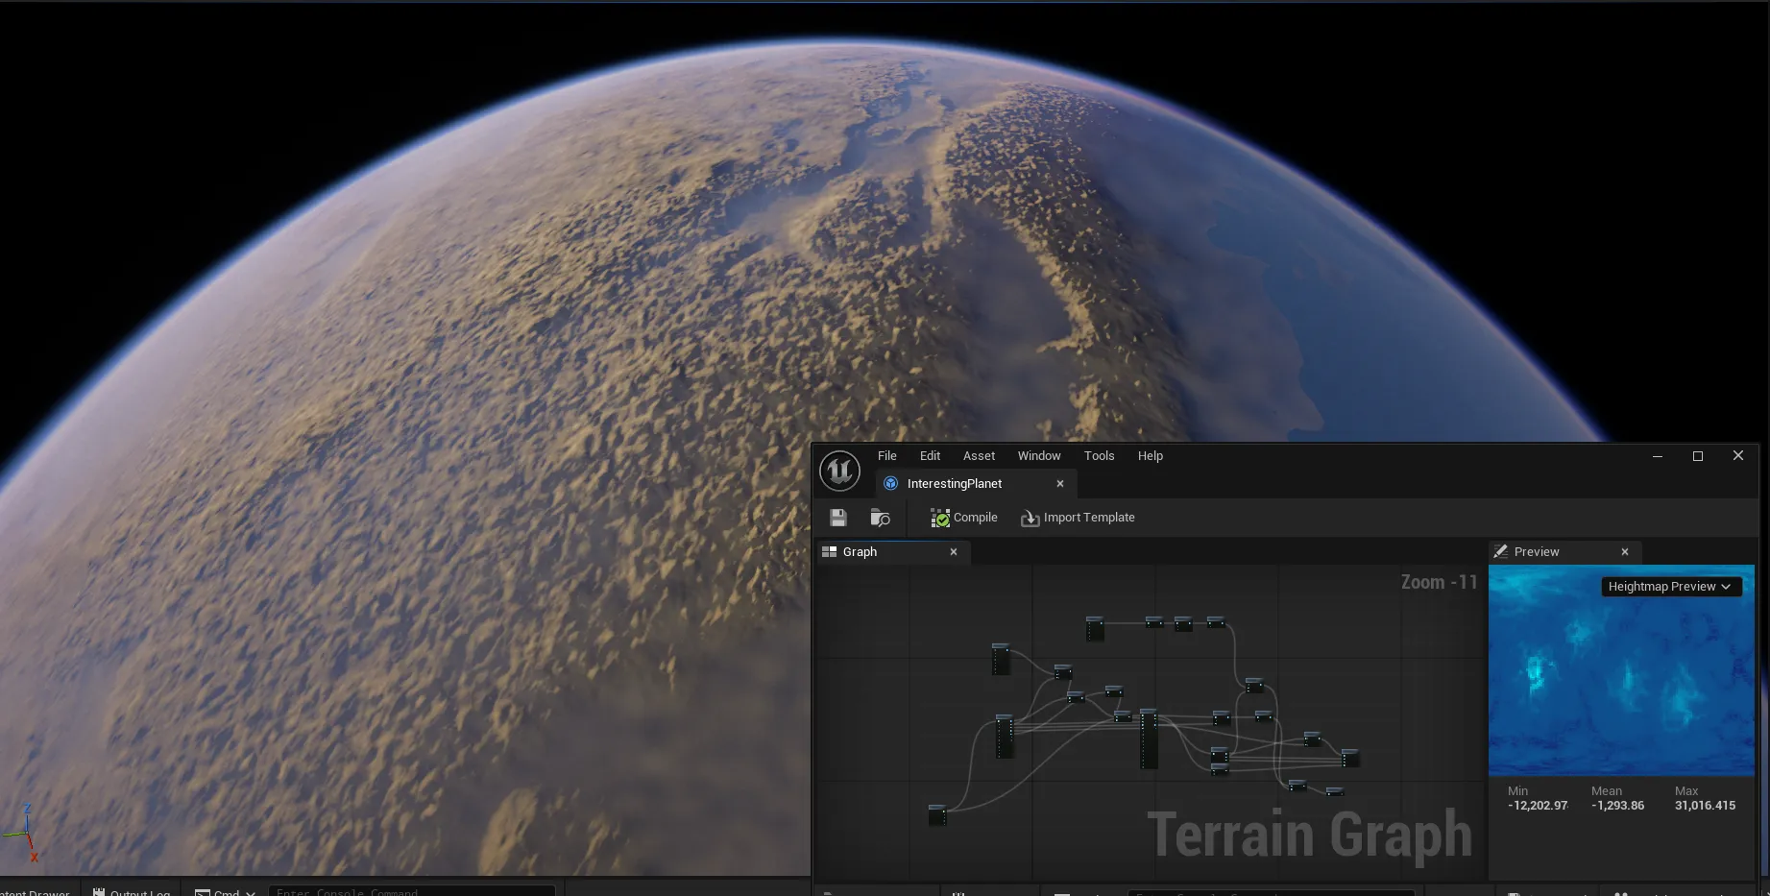The height and width of the screenshot is (896, 1770).
Task: Open the Tools menu
Action: (x=1099, y=456)
